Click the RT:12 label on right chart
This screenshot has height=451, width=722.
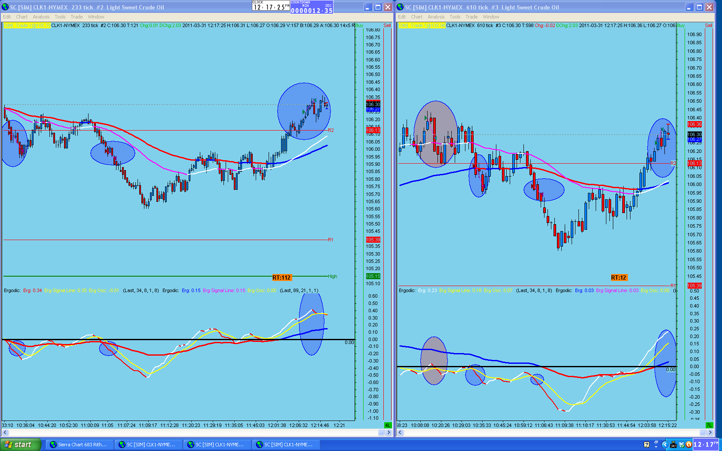619,277
